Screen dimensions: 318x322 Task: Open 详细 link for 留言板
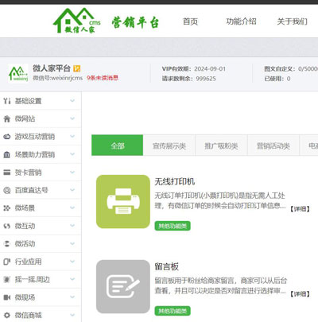pos(300,294)
